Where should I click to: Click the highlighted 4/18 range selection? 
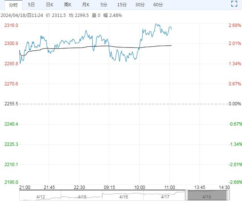pyautogui.click(x=206, y=197)
